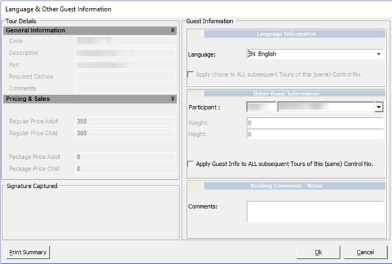Click the Regular Price Child field showing 300

click(125, 134)
